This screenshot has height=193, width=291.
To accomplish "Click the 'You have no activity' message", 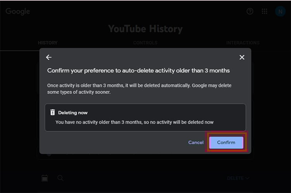I will (134, 122).
